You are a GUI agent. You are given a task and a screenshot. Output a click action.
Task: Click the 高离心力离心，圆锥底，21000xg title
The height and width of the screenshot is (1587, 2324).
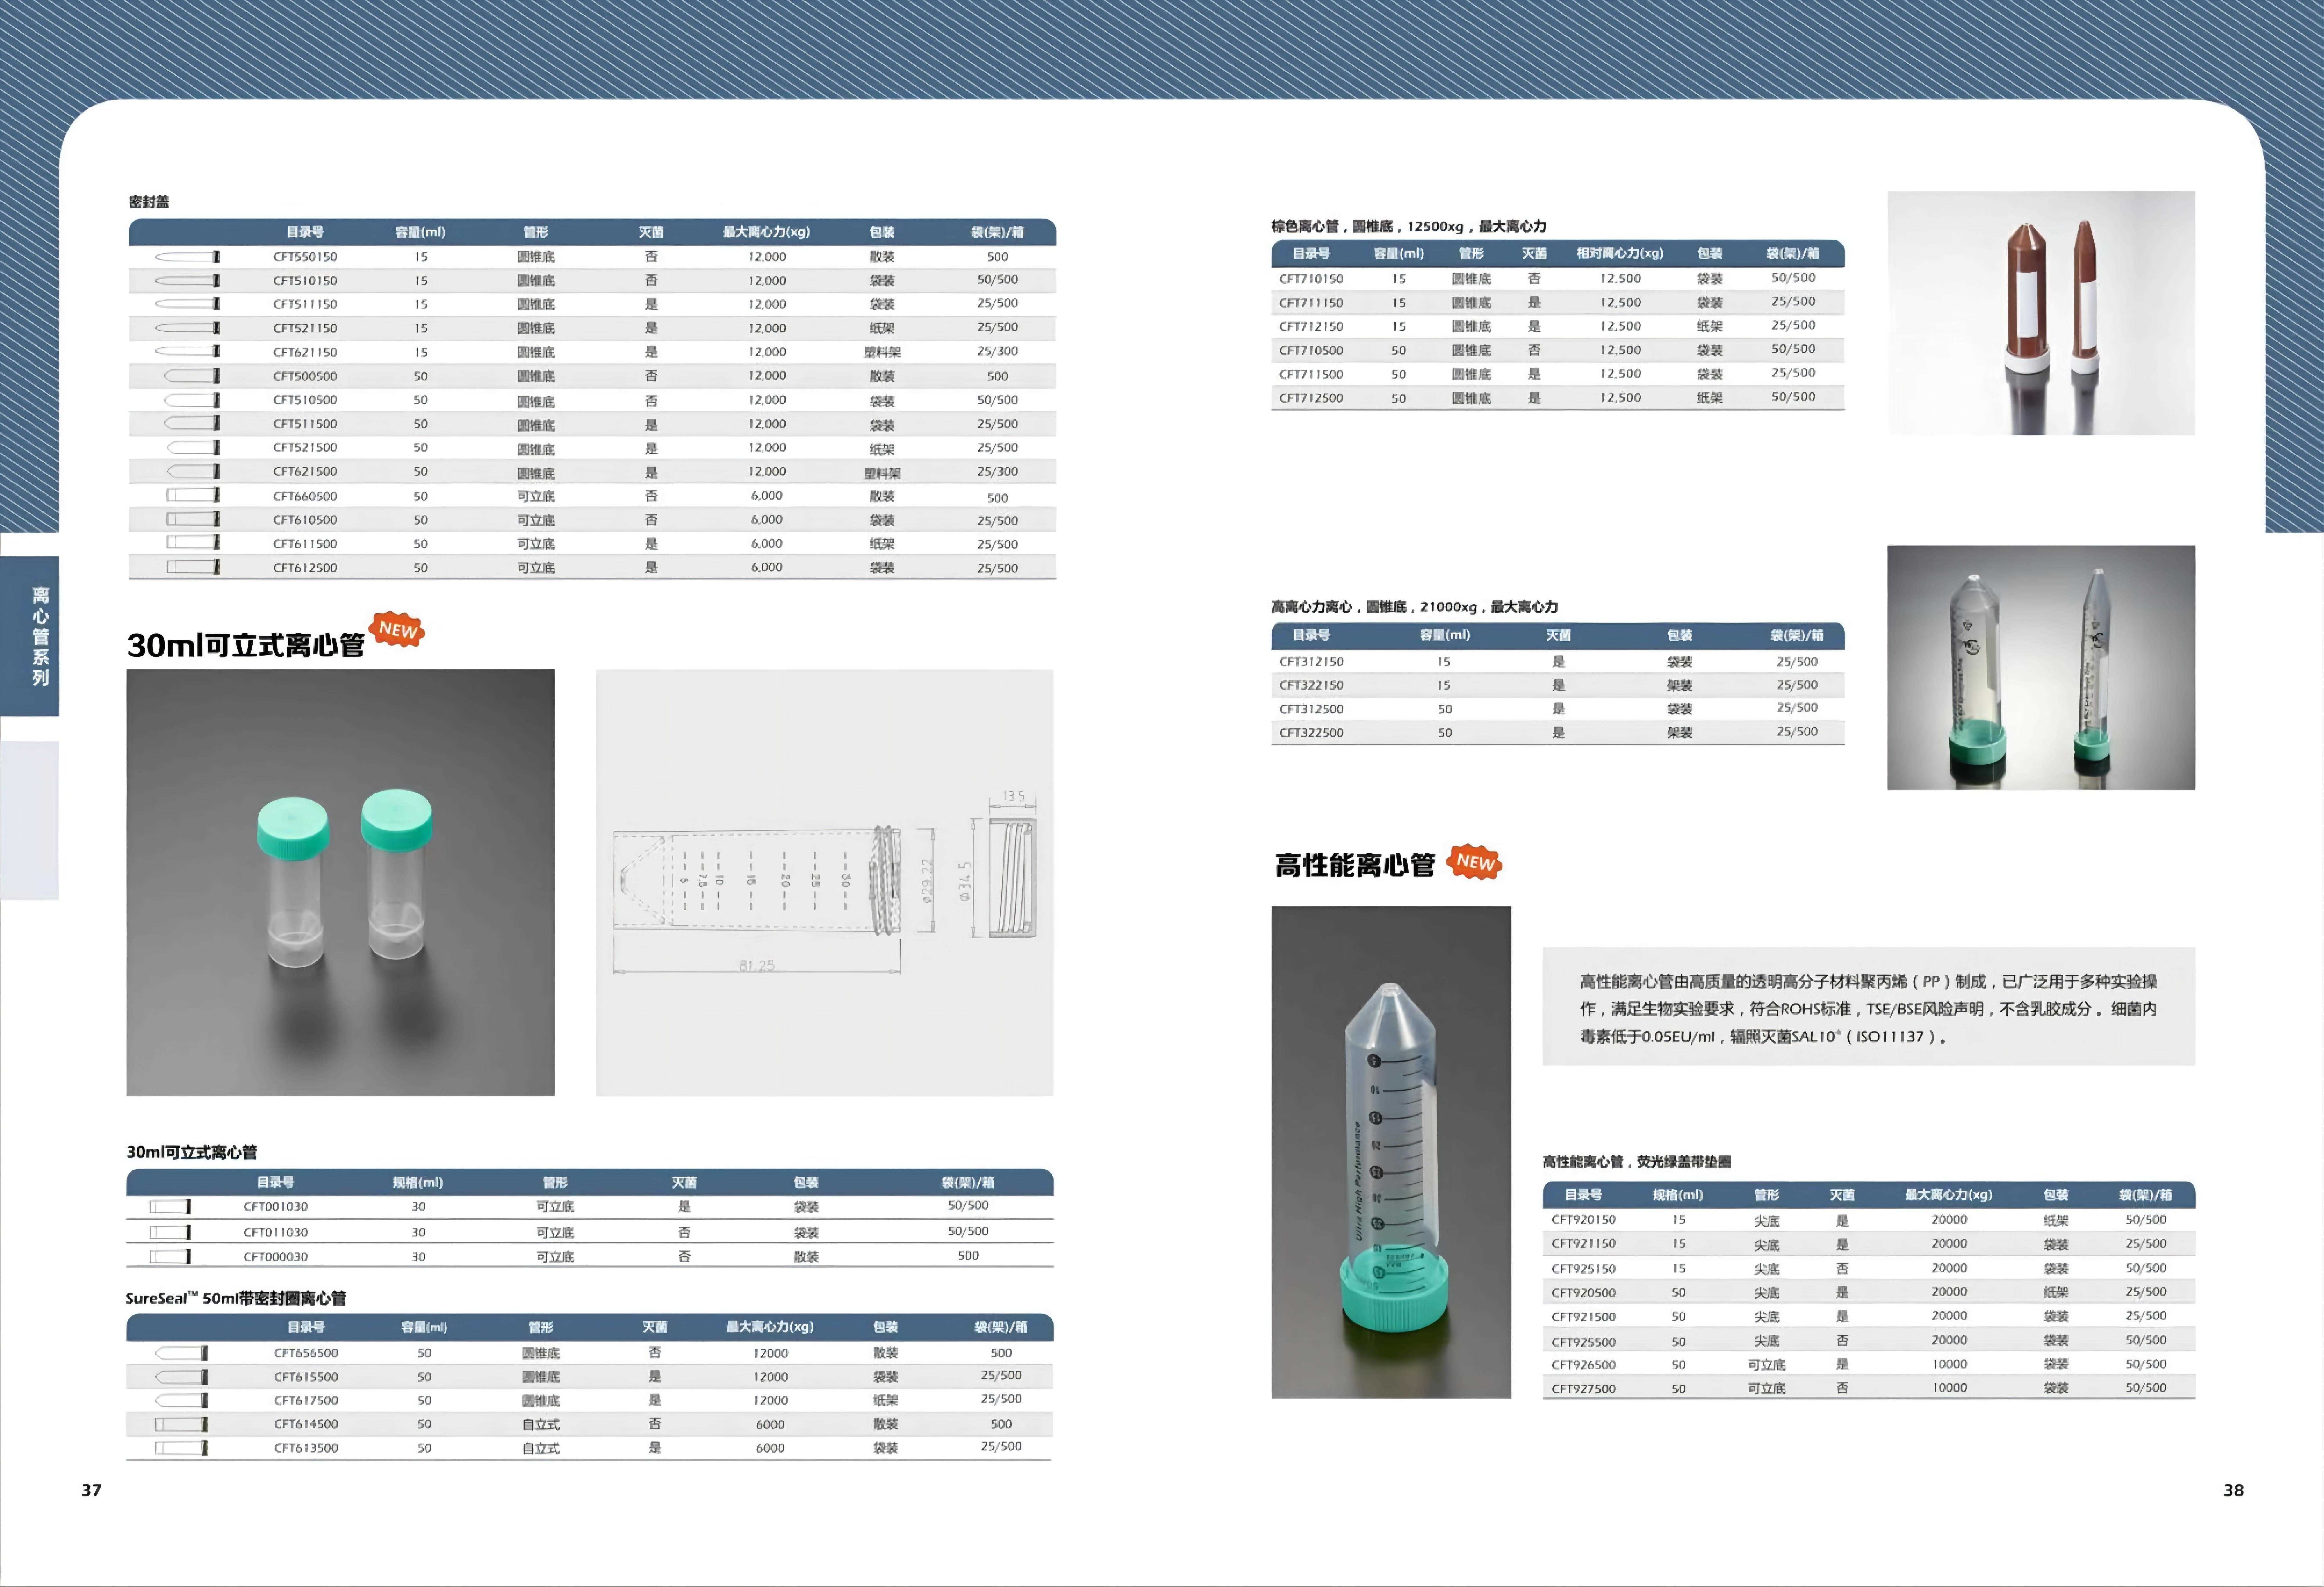pos(1415,607)
